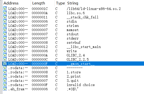
Task: Select the string icon for libc.so.6
Action: (x=5, y=13)
